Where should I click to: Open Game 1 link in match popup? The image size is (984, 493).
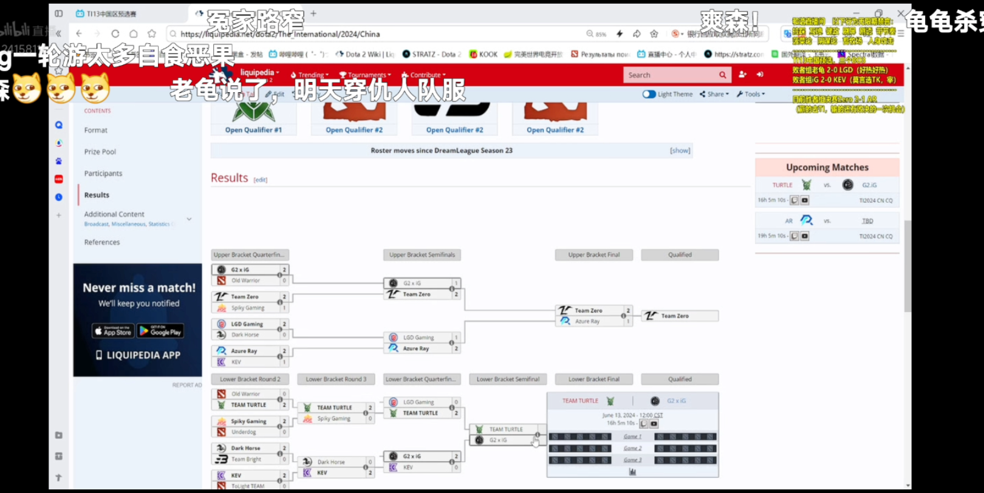[x=632, y=437]
